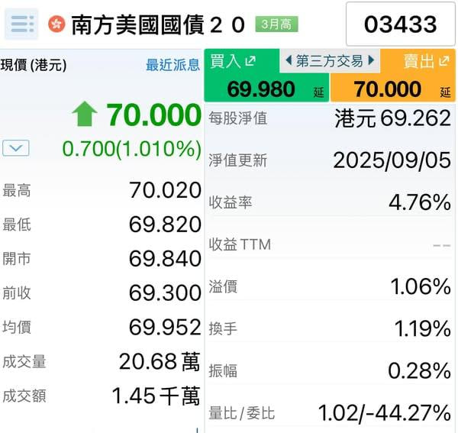This screenshot has height=433, width=458.
Task: Click the 成交量 label
Action: point(24,362)
